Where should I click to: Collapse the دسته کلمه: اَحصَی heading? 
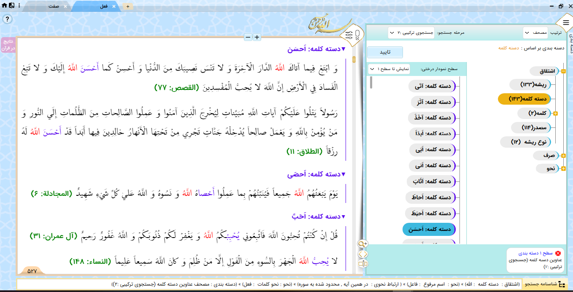coord(343,174)
